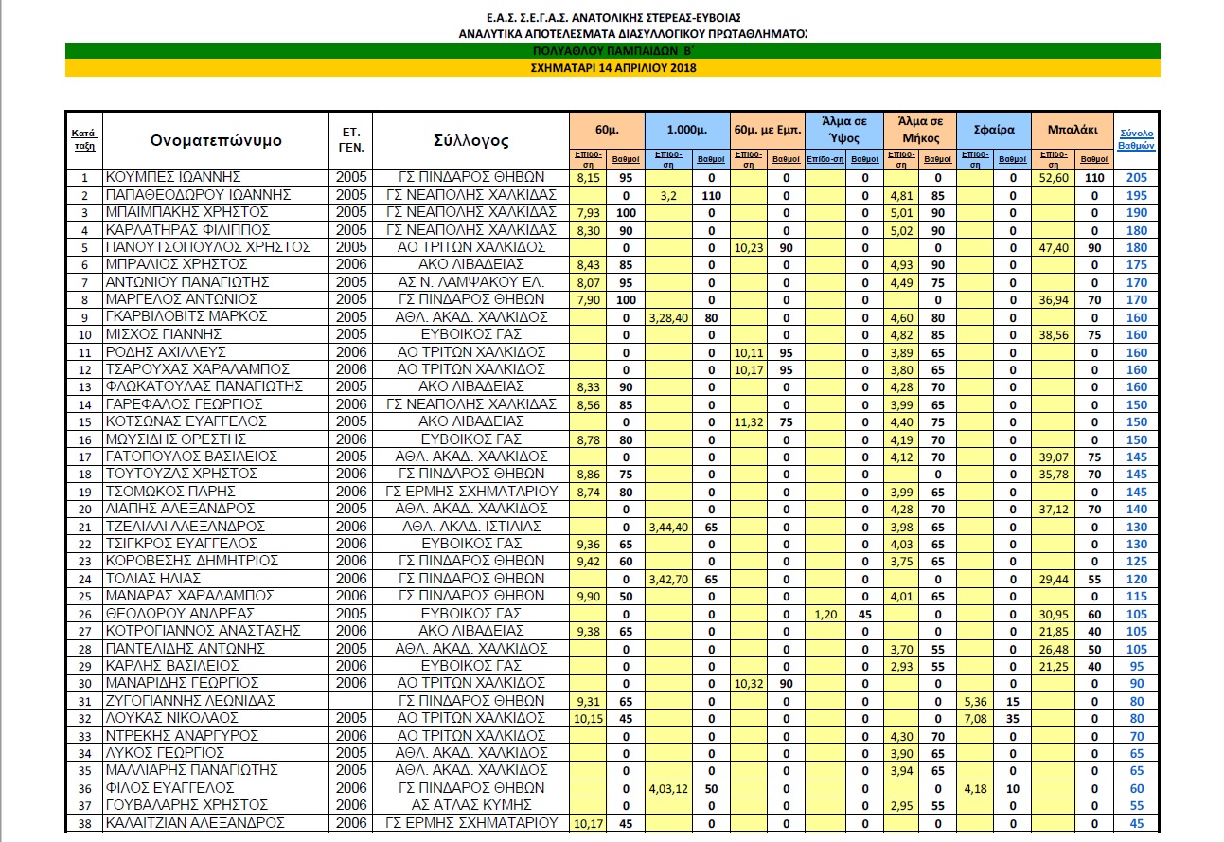Click the name cell ΠΑΠΑΘΕΟΔΩΡΟΥ ΙΩΑΝΝΗΣ
The width and height of the screenshot is (1224, 842).
click(199, 195)
